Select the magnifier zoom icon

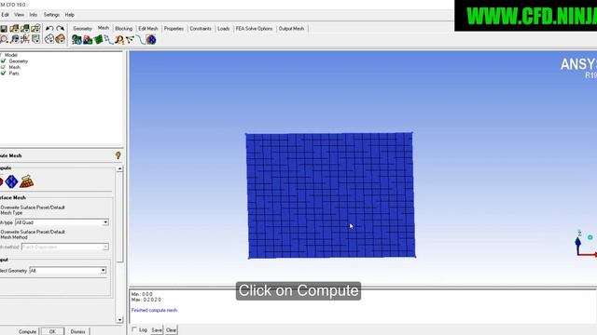[x=4, y=39]
